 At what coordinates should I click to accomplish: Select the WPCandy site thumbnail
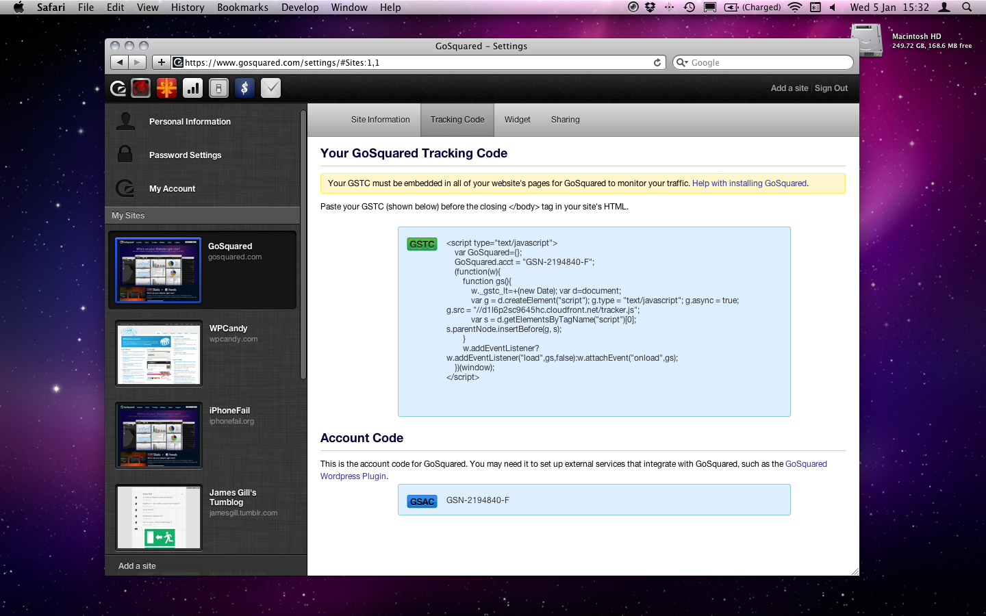158,353
